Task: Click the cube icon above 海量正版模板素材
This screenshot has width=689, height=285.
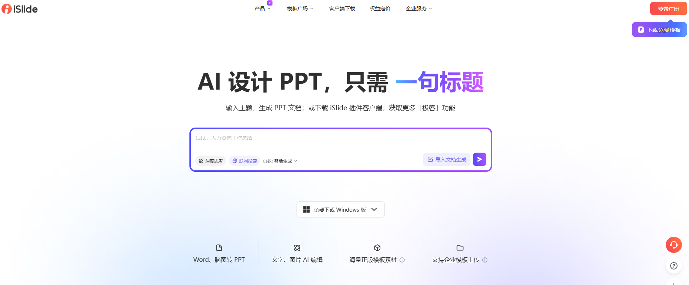Action: (377, 248)
